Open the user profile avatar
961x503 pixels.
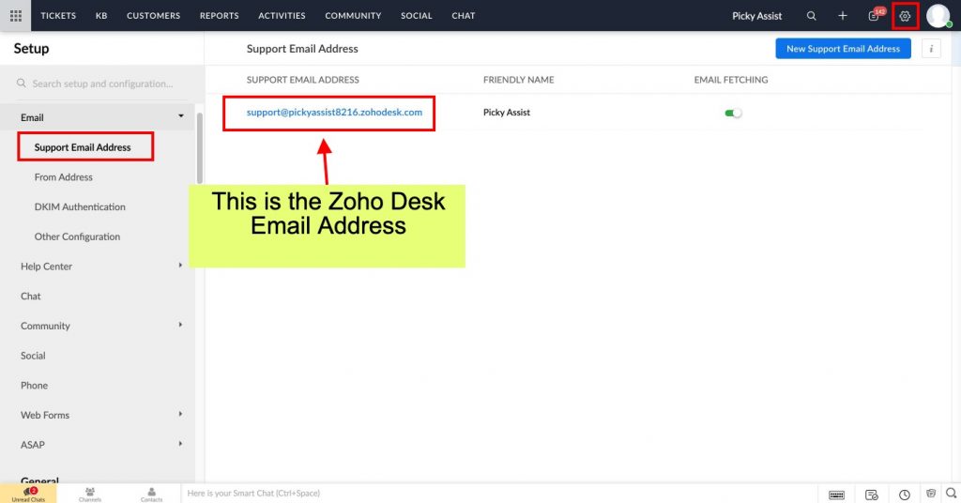tap(938, 16)
